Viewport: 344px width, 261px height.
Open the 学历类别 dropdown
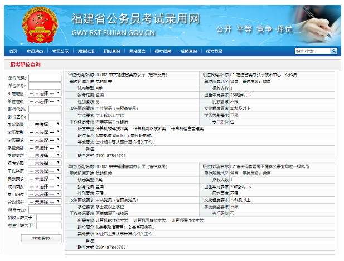pos(45,132)
